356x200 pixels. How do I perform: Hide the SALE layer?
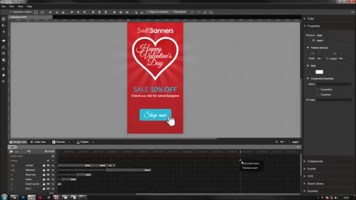point(48,189)
